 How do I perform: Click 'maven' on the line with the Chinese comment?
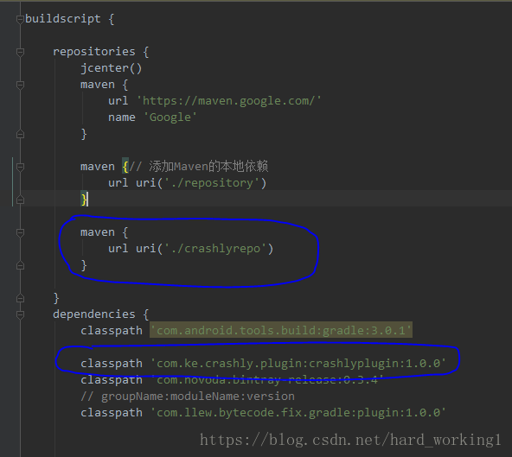(98, 167)
